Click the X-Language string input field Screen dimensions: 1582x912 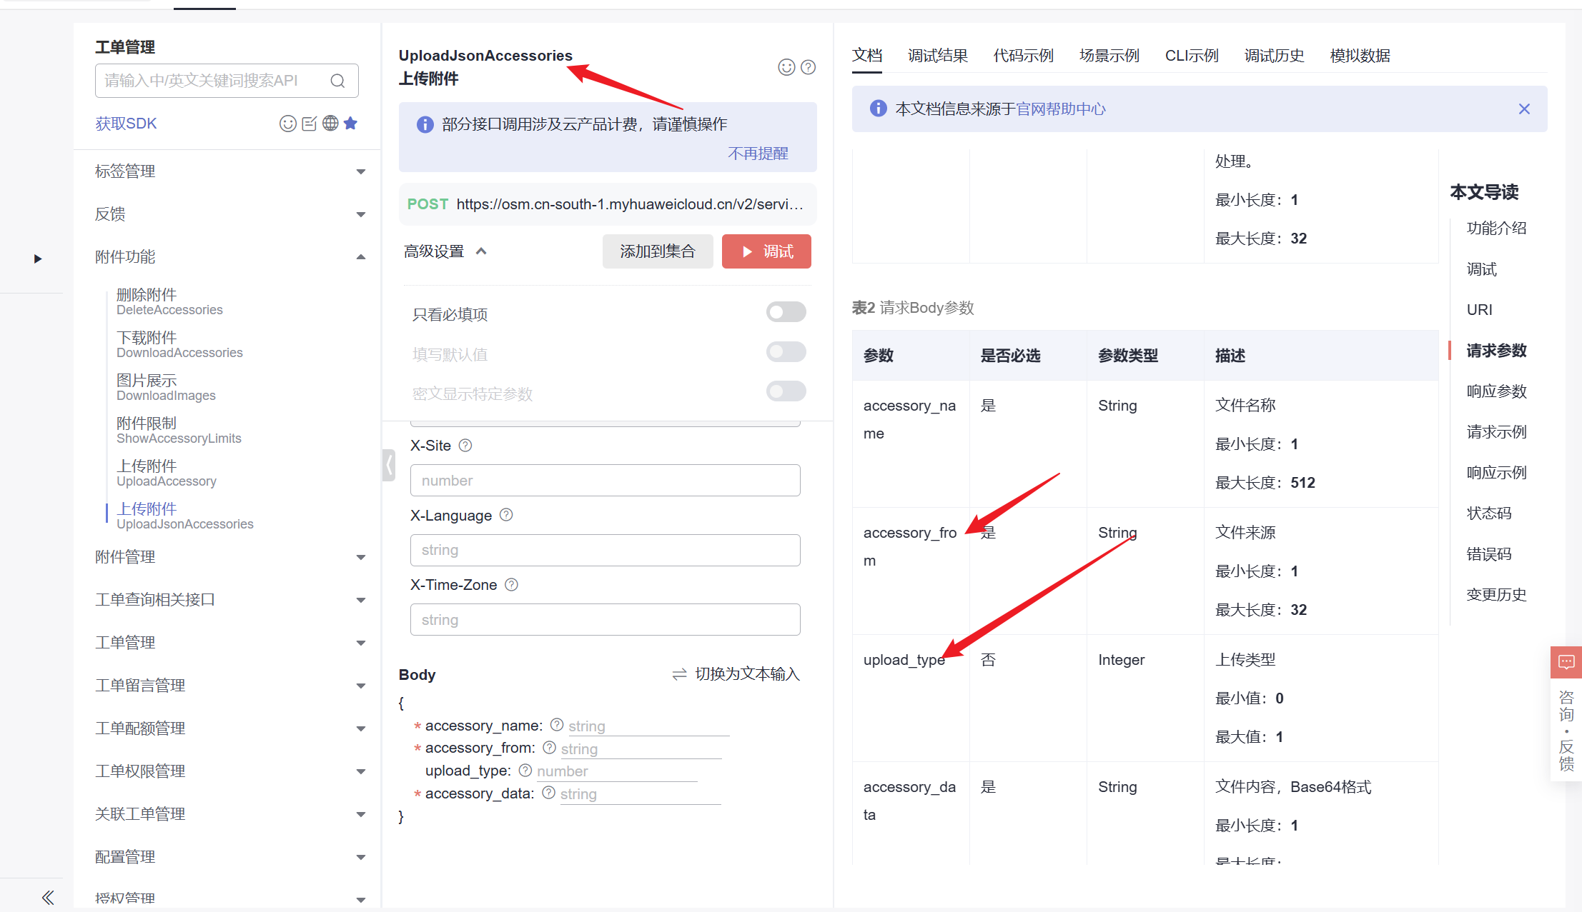[605, 550]
